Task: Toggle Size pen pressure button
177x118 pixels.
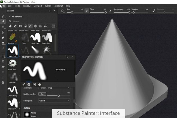Action: (87, 11)
